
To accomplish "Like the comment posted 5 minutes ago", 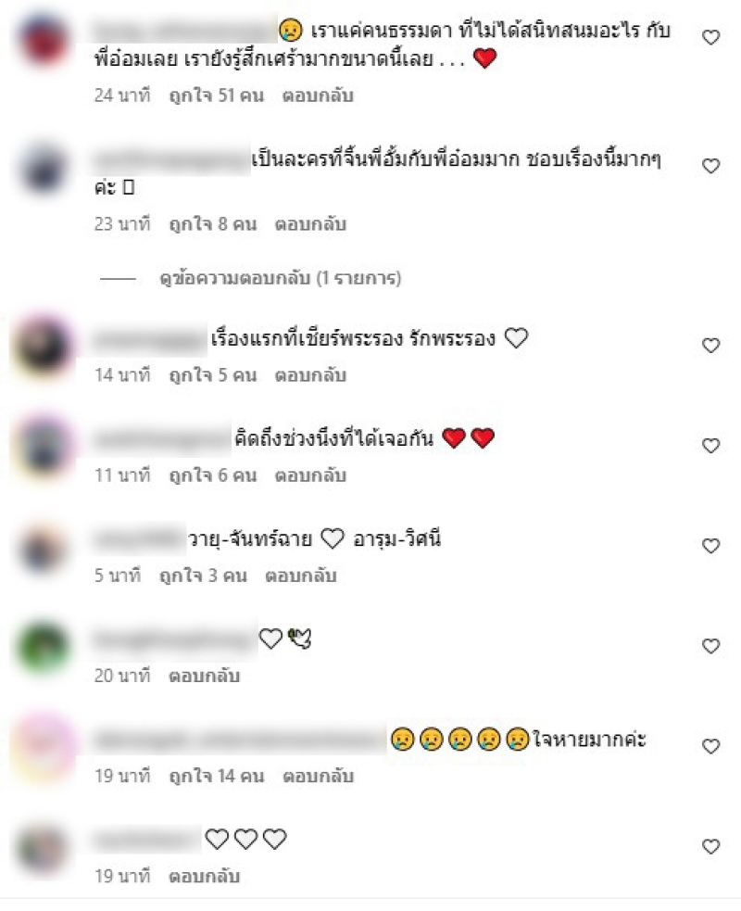I will [x=710, y=546].
